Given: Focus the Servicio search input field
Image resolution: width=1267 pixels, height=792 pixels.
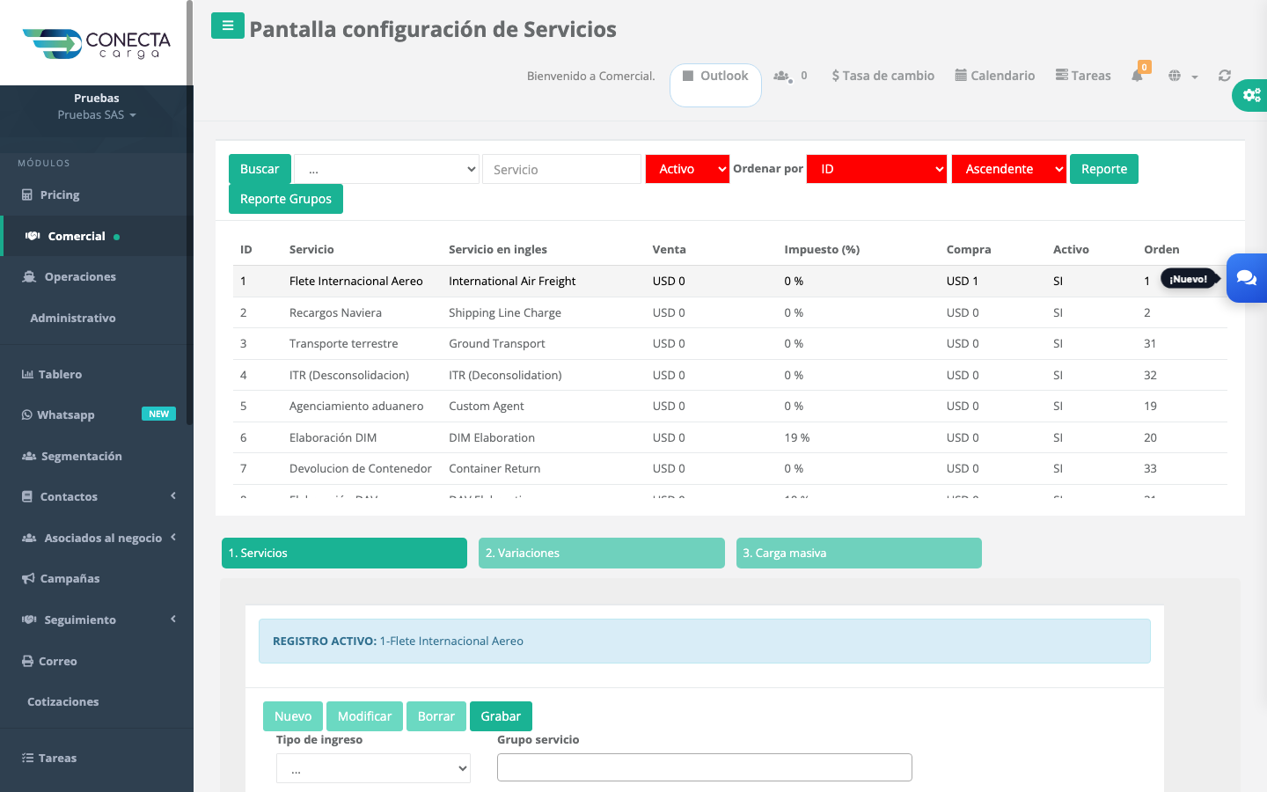Looking at the screenshot, I should pos(562,169).
